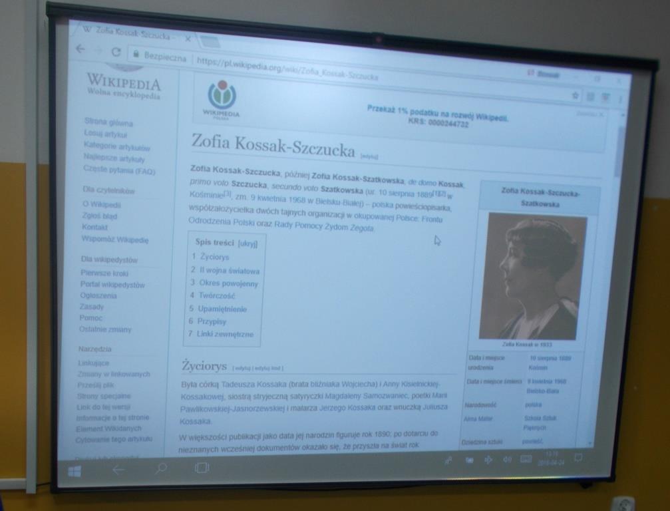Open Tadeusza Kossaka link
This screenshot has width=670, height=511.
(x=253, y=384)
